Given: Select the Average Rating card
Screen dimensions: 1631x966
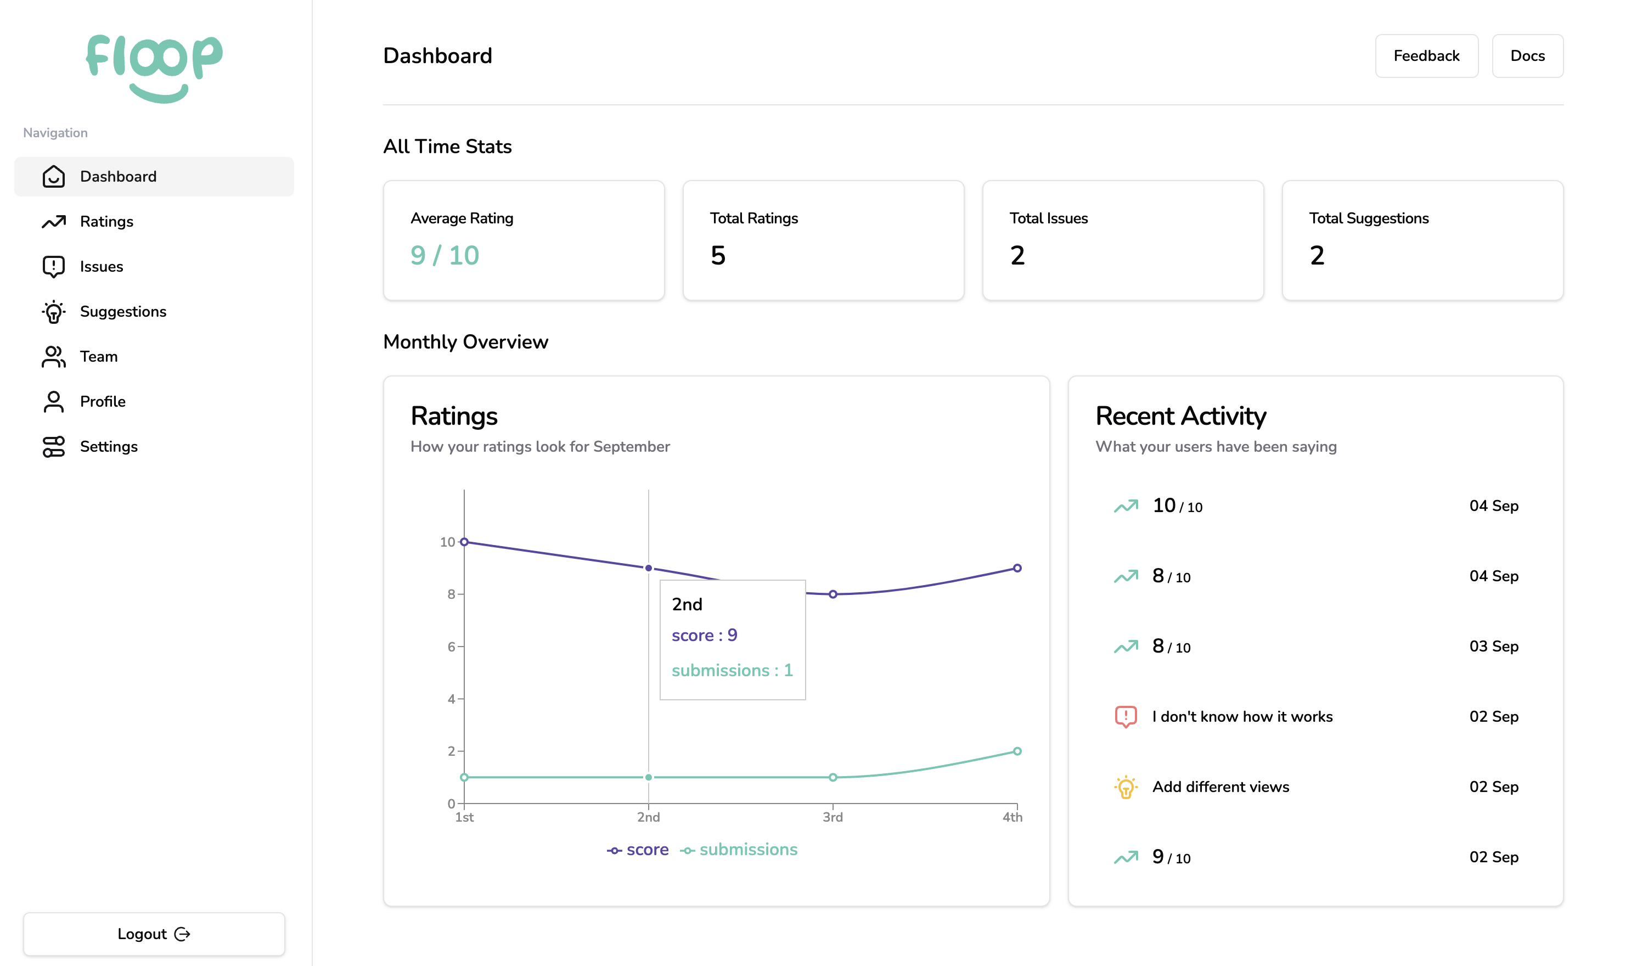Looking at the screenshot, I should 524,240.
